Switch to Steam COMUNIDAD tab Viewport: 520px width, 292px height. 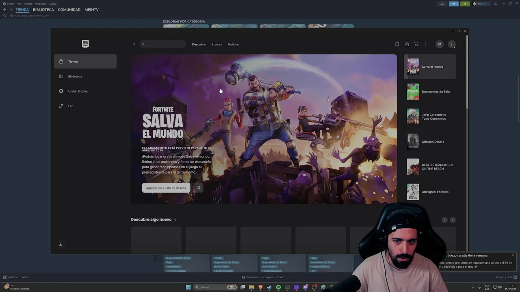coord(69,10)
